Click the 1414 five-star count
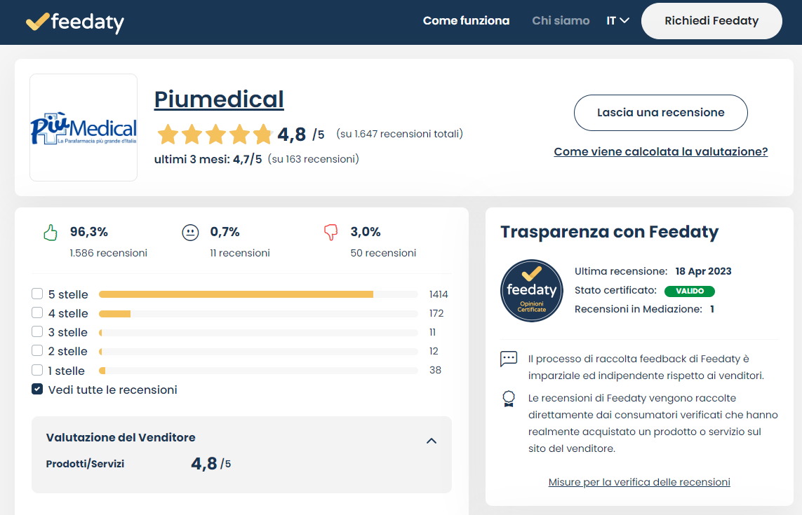This screenshot has height=515, width=802. click(x=439, y=294)
